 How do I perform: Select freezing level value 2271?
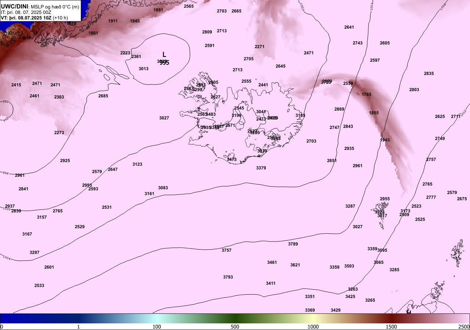coord(260,47)
